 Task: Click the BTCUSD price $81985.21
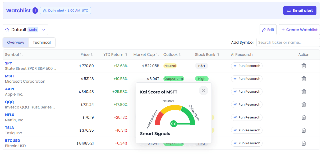pos(85,143)
